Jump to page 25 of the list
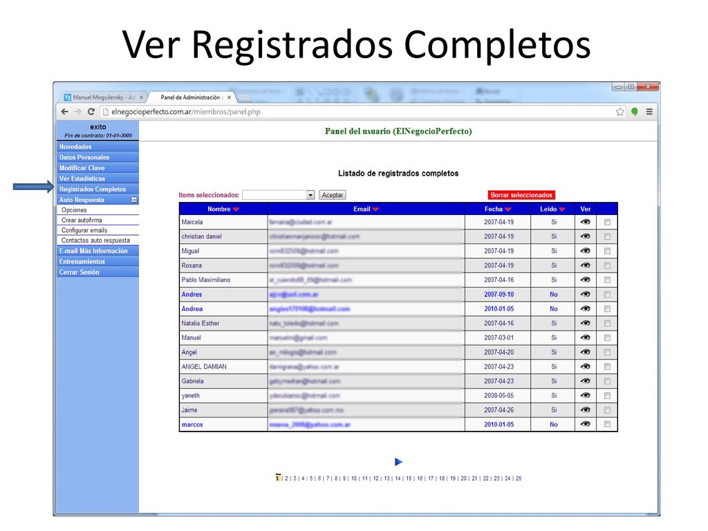Viewport: 708px width, 531px height. pyautogui.click(x=519, y=478)
